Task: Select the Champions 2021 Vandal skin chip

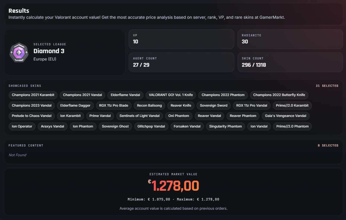Action: [82, 95]
